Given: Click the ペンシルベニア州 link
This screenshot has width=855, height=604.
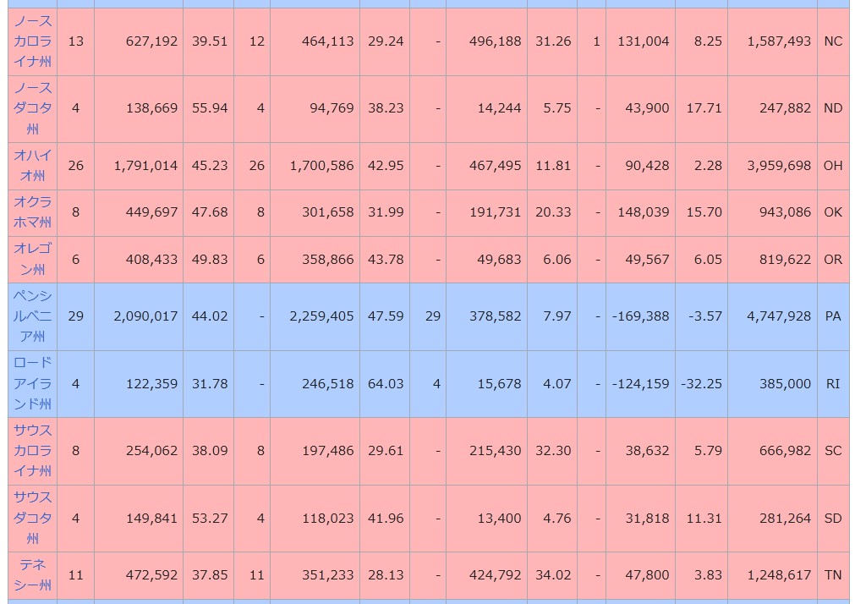Looking at the screenshot, I should pos(33,316).
